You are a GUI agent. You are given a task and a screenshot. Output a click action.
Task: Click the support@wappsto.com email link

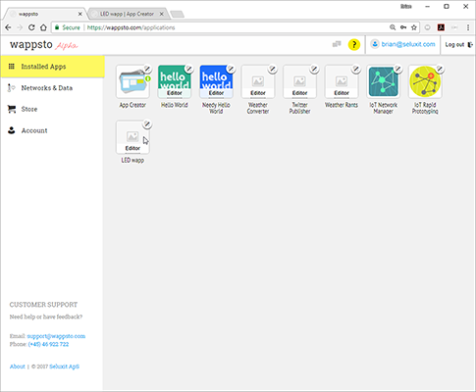pos(56,336)
